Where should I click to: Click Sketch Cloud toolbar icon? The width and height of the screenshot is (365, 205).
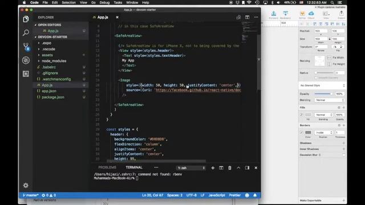click(311, 15)
